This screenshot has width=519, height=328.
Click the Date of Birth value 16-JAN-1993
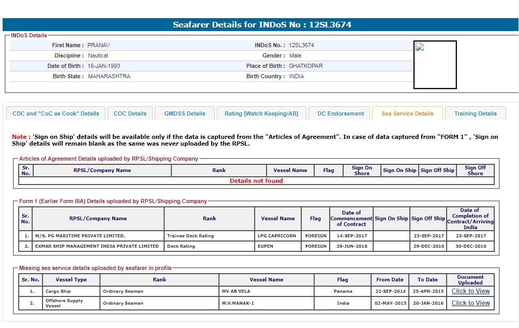[104, 66]
